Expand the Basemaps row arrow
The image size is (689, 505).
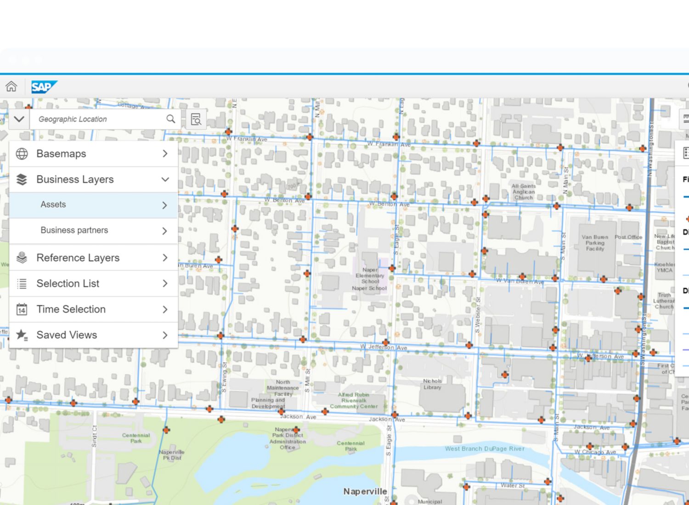click(x=165, y=154)
